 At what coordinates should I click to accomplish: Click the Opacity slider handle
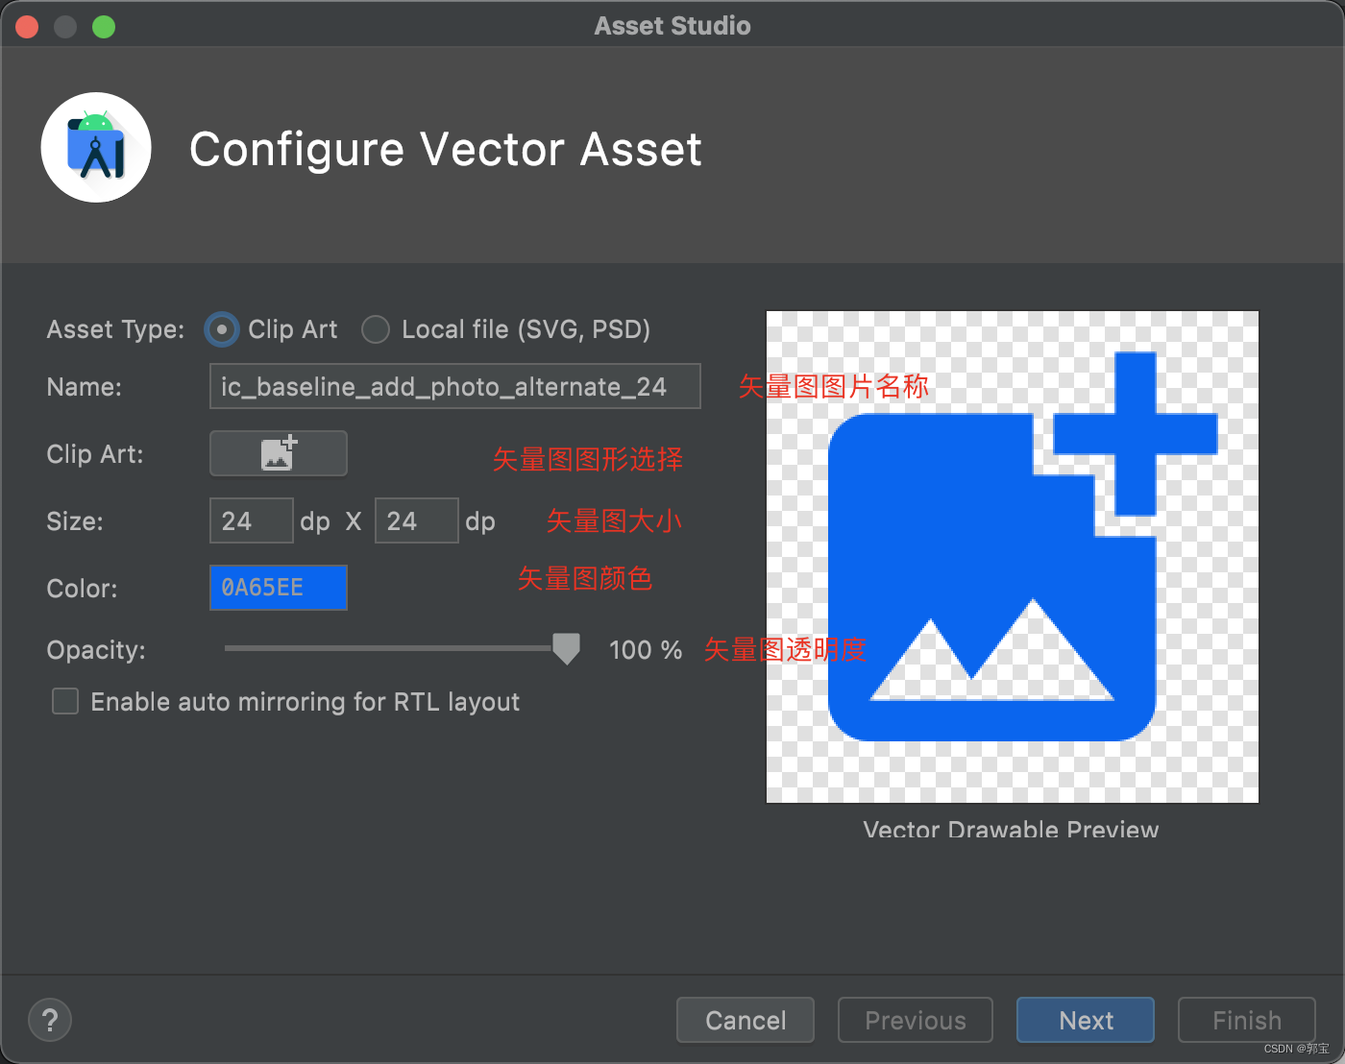(567, 649)
